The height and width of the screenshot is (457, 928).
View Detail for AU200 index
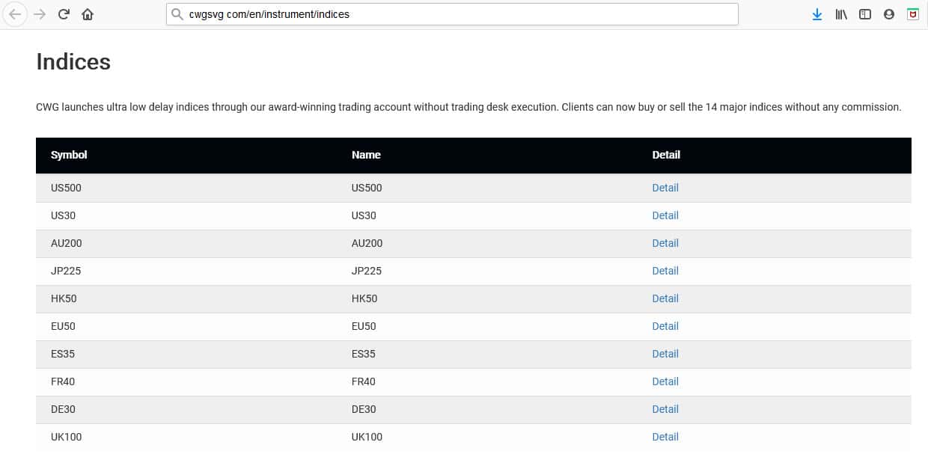(665, 243)
